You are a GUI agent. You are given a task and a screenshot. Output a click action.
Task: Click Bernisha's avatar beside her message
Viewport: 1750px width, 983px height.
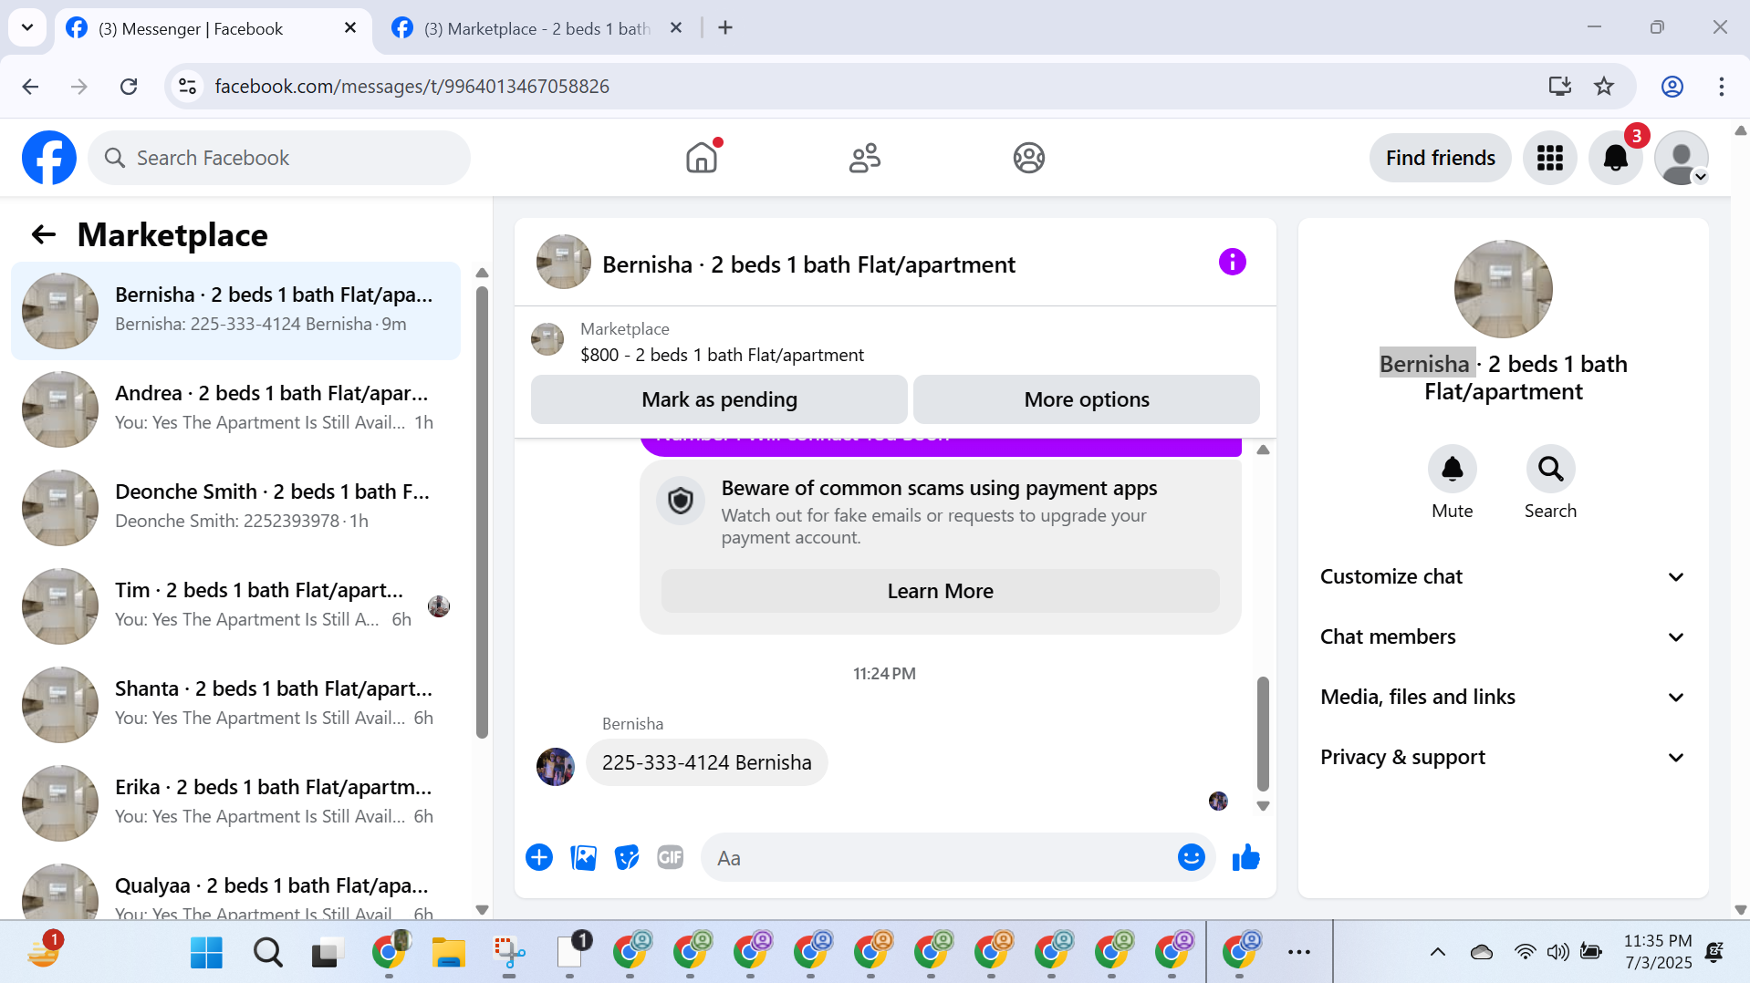click(555, 767)
